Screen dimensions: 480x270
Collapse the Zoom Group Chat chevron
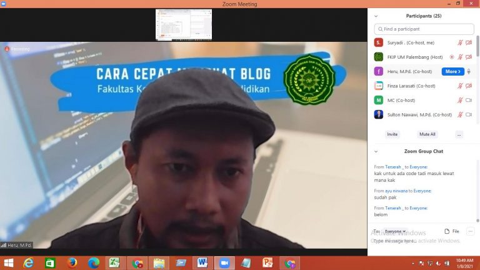click(x=376, y=151)
